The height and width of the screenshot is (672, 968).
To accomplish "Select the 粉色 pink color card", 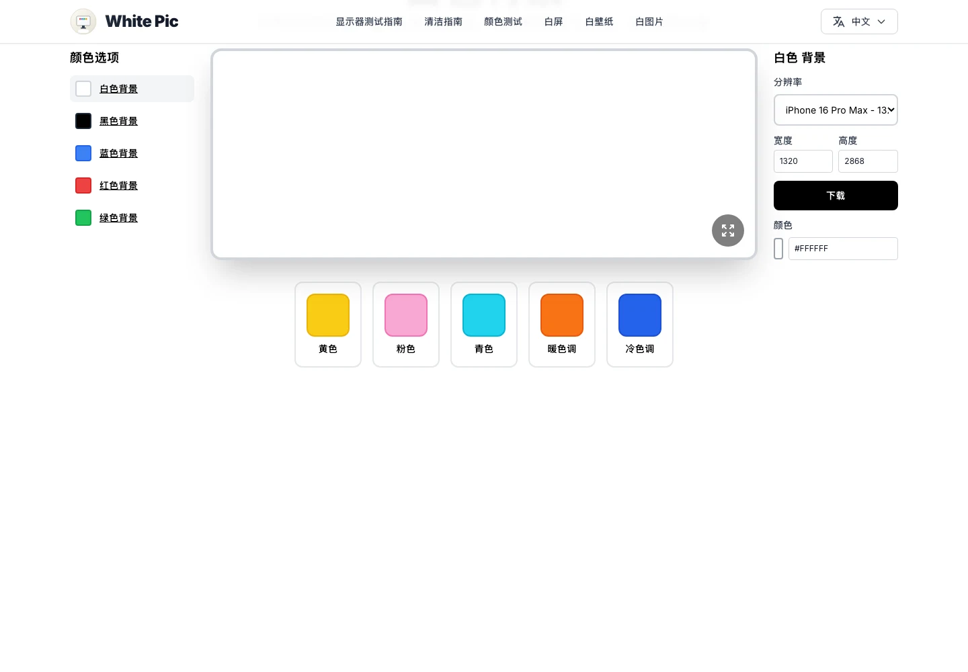I will tap(406, 325).
